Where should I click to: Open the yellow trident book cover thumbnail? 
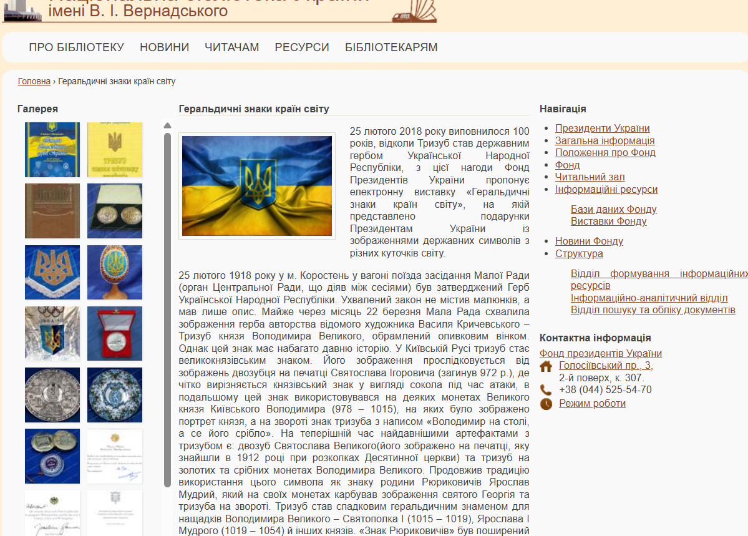115,150
